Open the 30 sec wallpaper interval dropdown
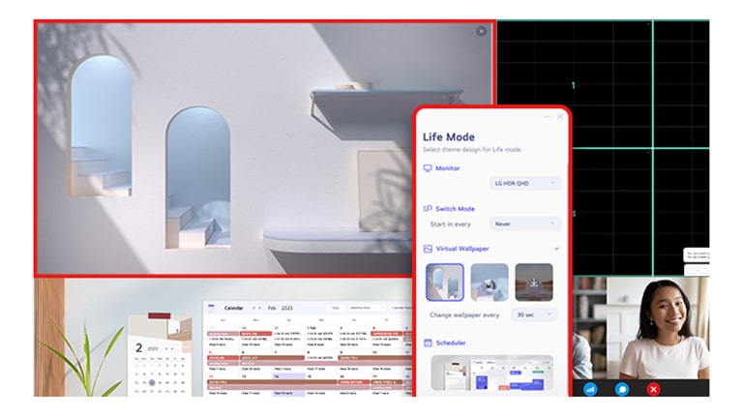Image resolution: width=743 pixels, height=418 pixels. [534, 314]
